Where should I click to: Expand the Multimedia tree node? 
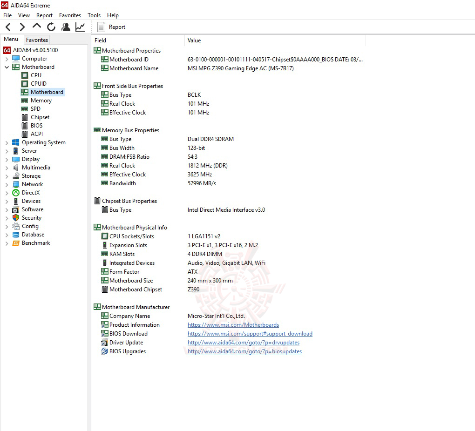pos(7,168)
